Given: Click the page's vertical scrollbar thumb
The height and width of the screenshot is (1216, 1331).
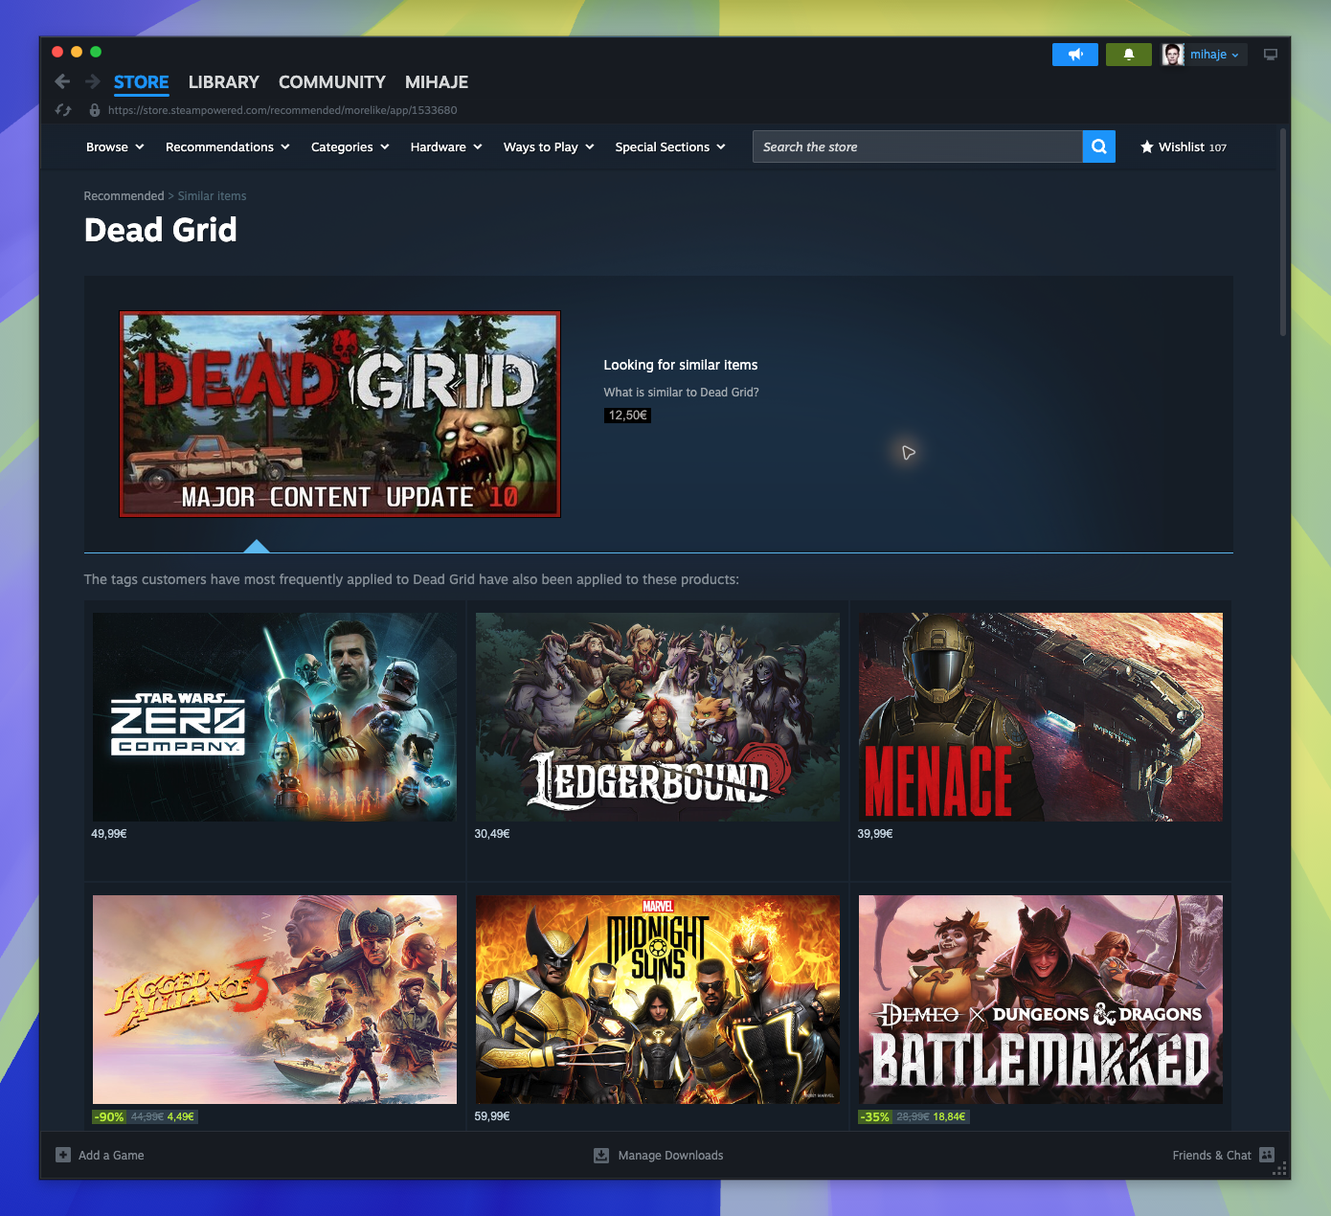Looking at the screenshot, I should point(1283,231).
